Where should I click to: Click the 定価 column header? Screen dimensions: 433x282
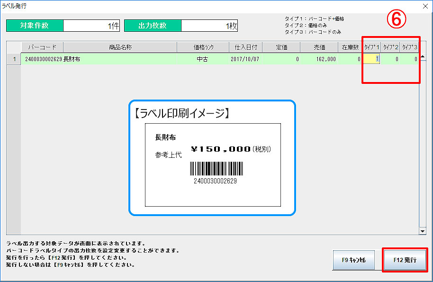point(281,47)
